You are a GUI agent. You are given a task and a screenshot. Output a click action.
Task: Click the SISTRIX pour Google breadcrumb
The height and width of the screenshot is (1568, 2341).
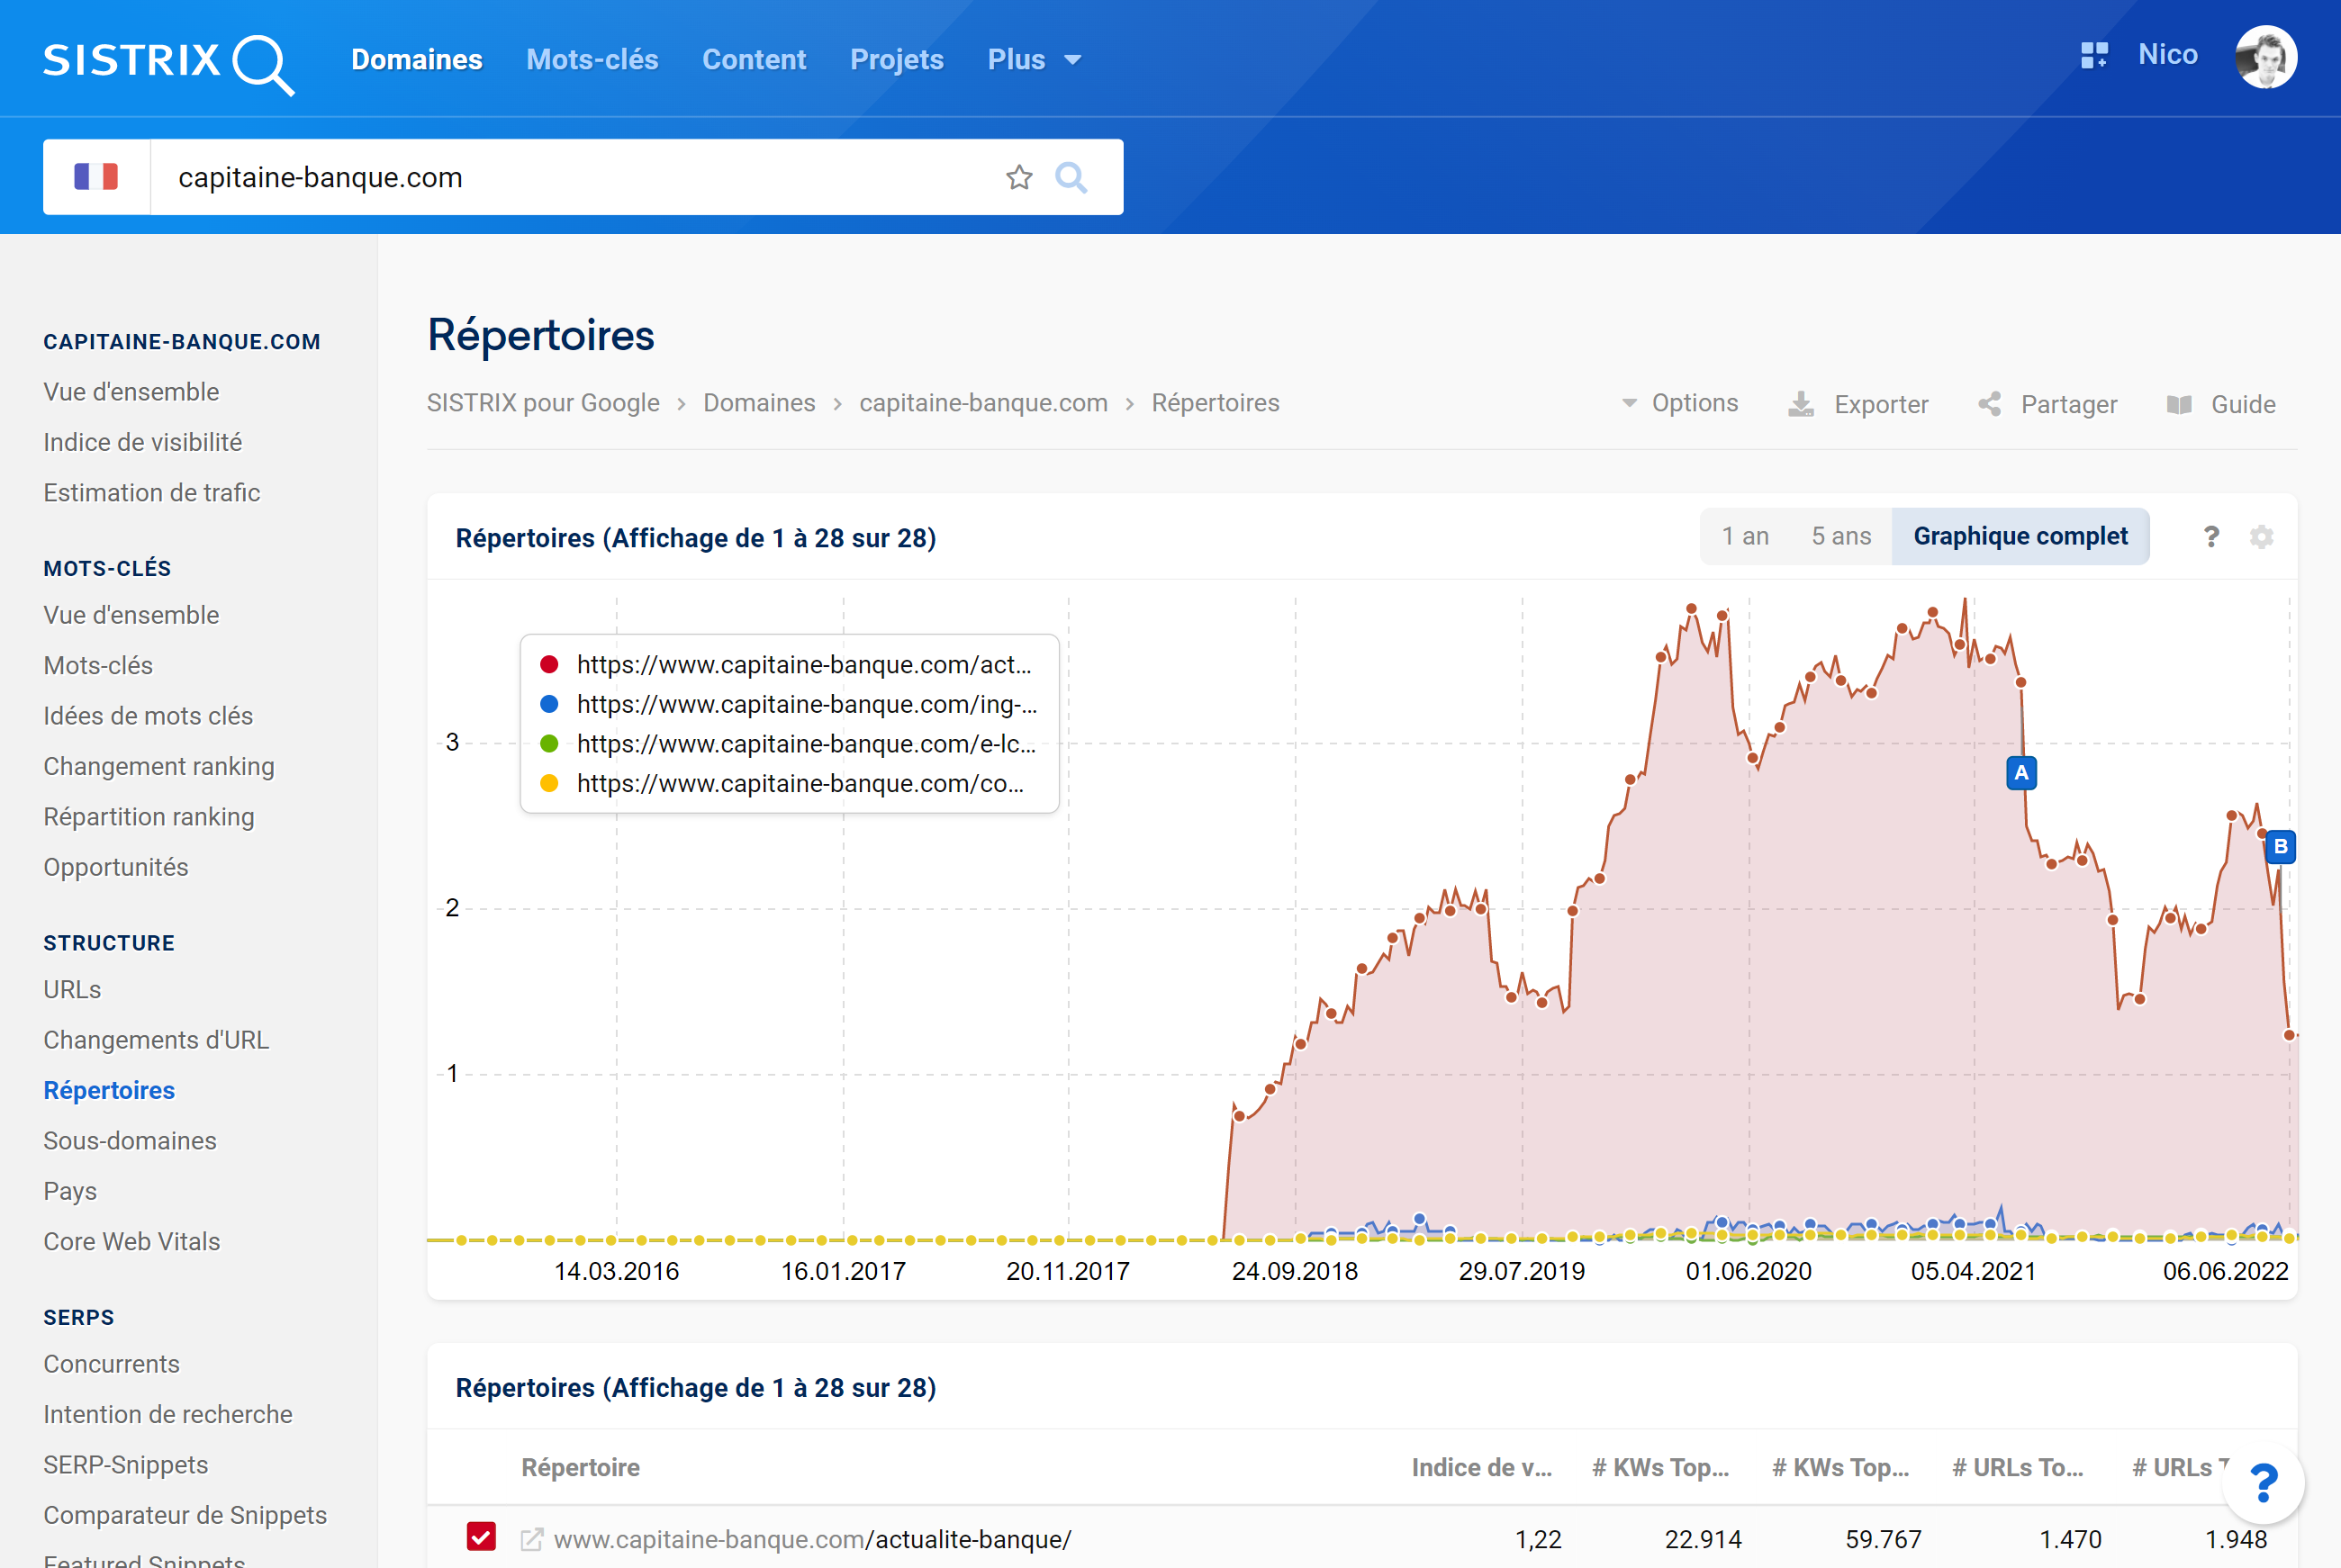pos(543,403)
